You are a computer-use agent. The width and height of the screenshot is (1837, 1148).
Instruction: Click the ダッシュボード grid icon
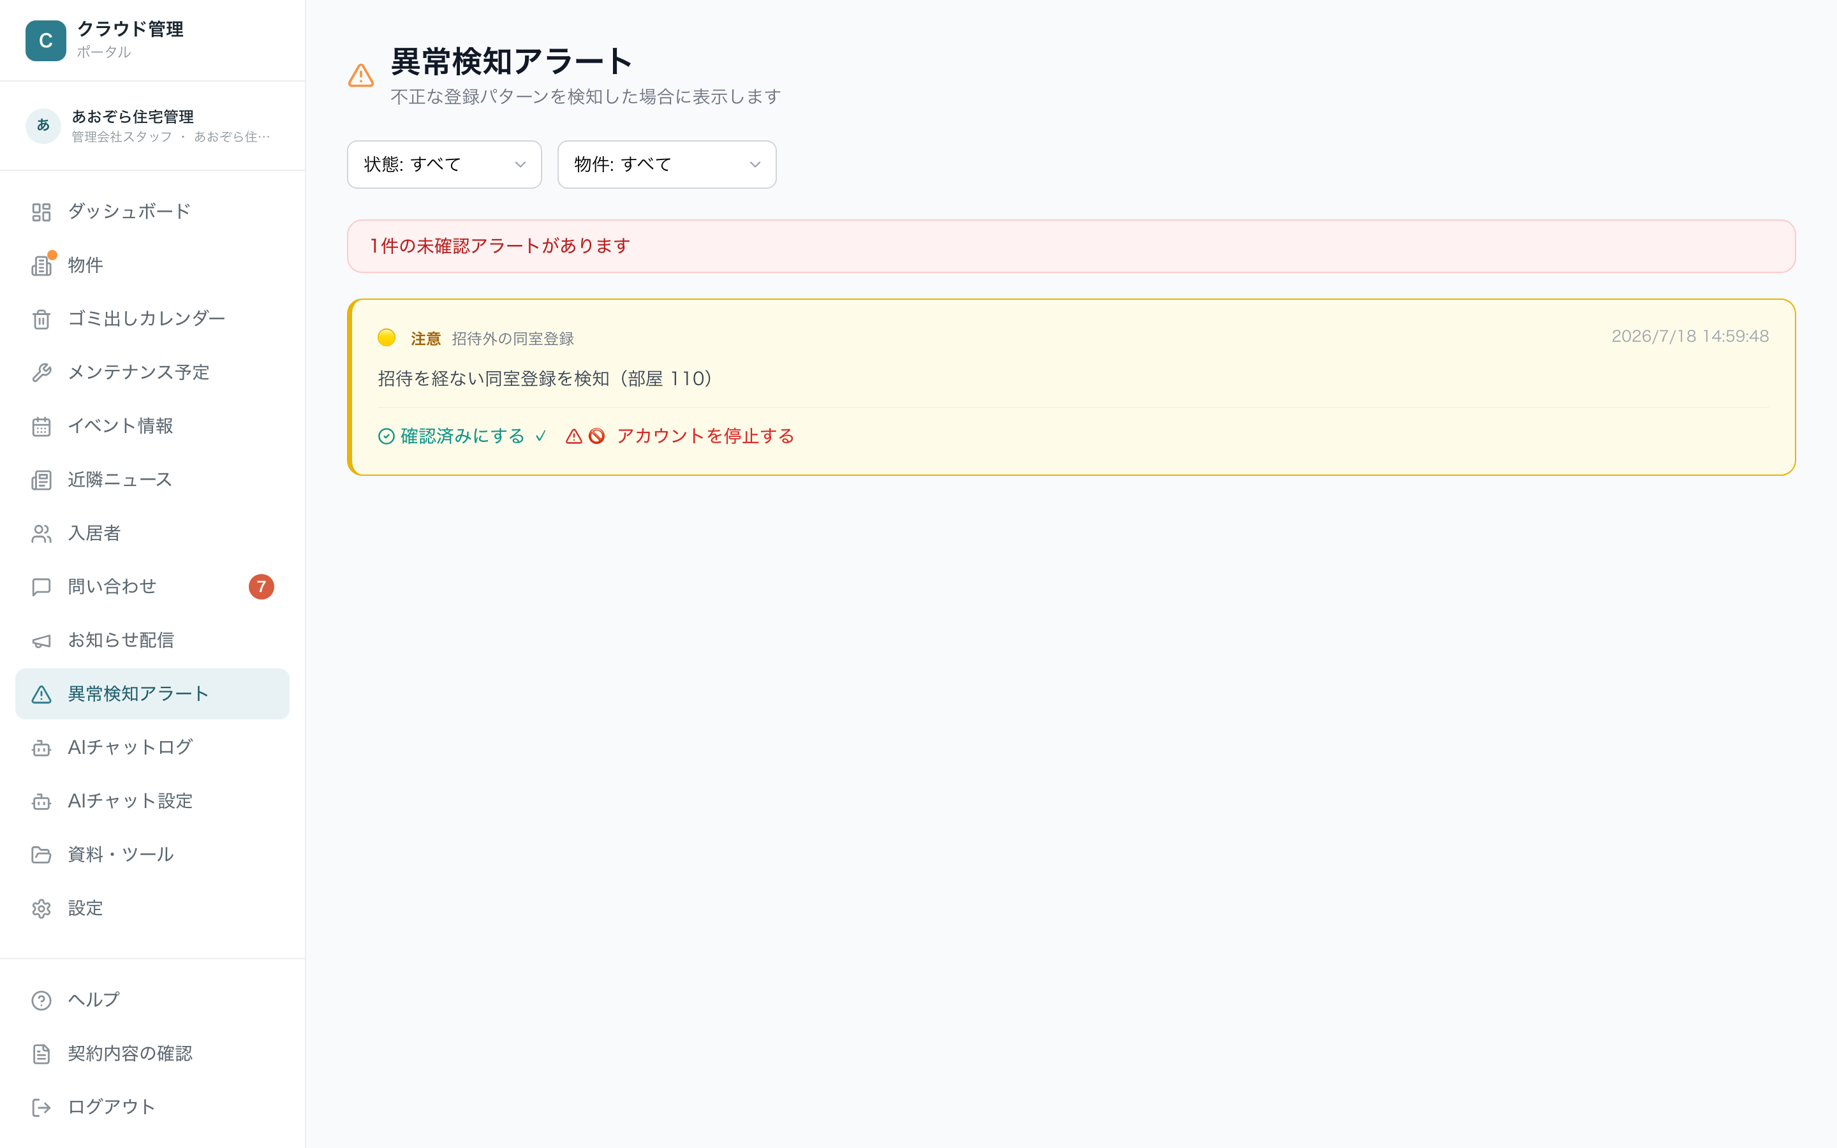pyautogui.click(x=41, y=212)
